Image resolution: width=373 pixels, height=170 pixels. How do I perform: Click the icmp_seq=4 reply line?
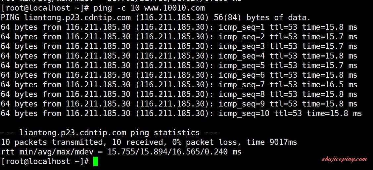tap(179, 56)
